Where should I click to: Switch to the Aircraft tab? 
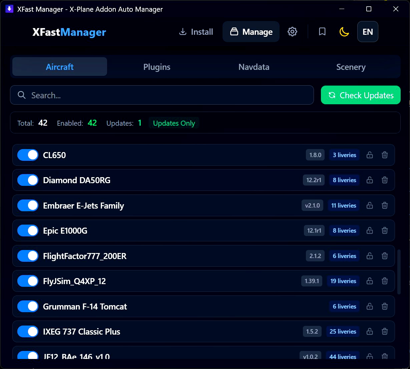point(60,67)
